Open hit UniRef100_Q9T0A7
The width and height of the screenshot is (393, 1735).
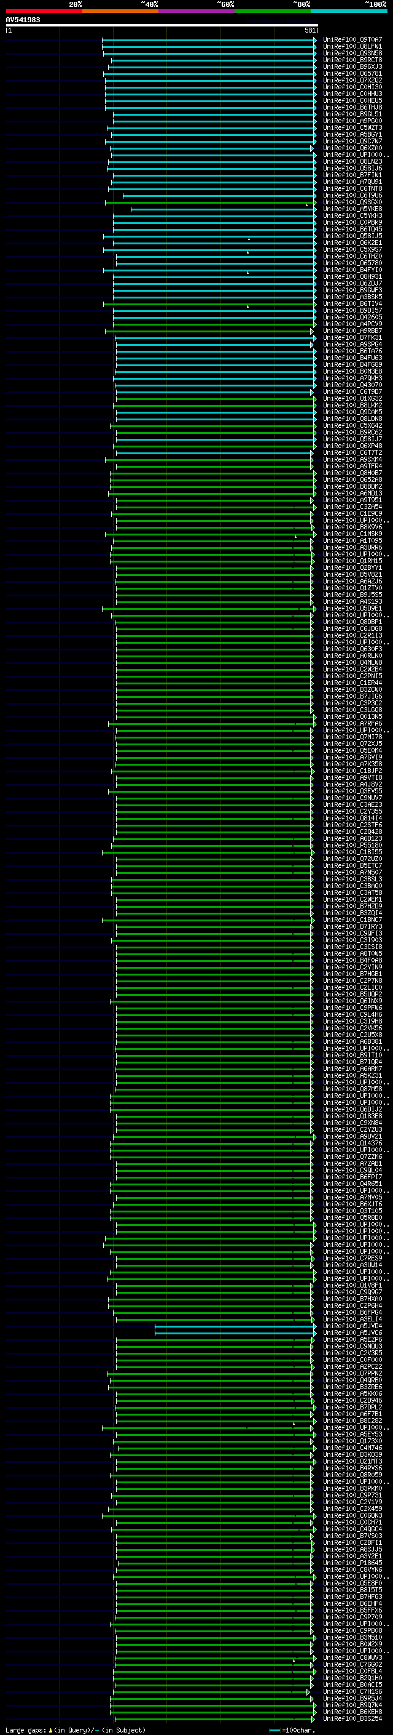pos(352,40)
